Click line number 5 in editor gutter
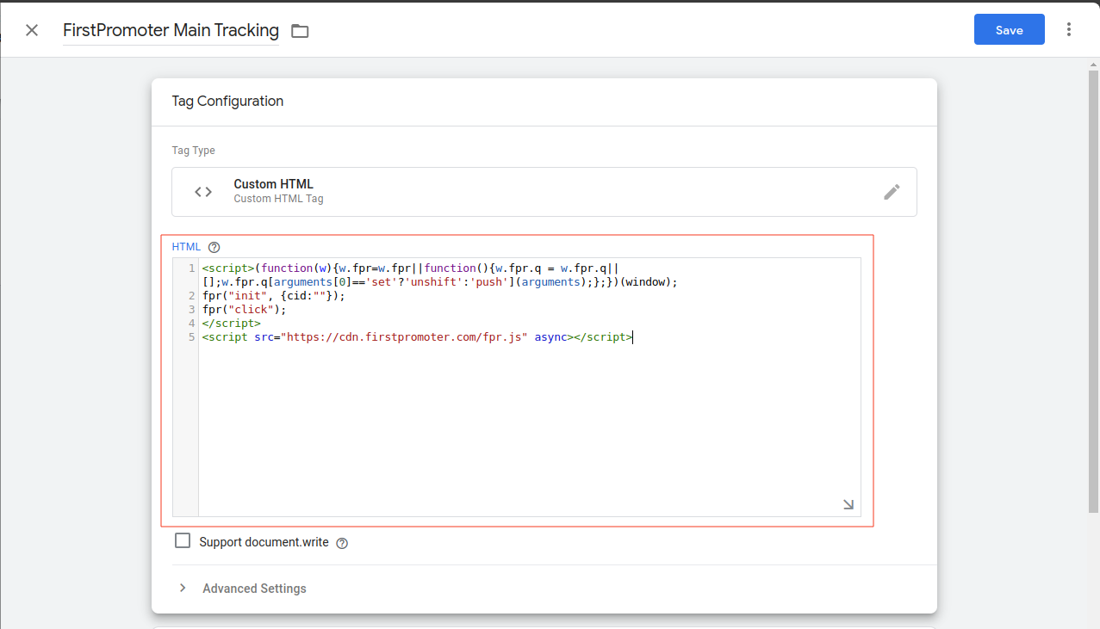The image size is (1100, 629). [x=191, y=337]
